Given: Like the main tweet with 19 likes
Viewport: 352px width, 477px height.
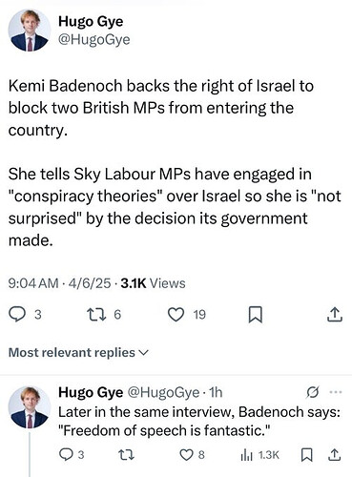Looking at the screenshot, I should coord(176,315).
